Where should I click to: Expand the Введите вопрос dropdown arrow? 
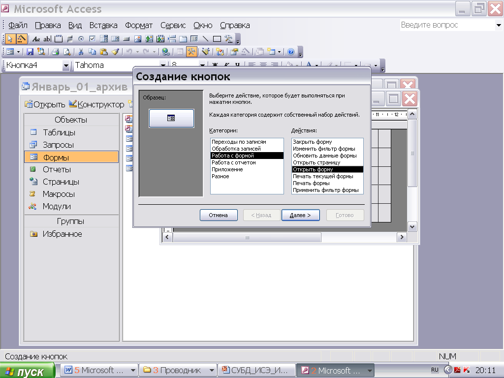499,25
